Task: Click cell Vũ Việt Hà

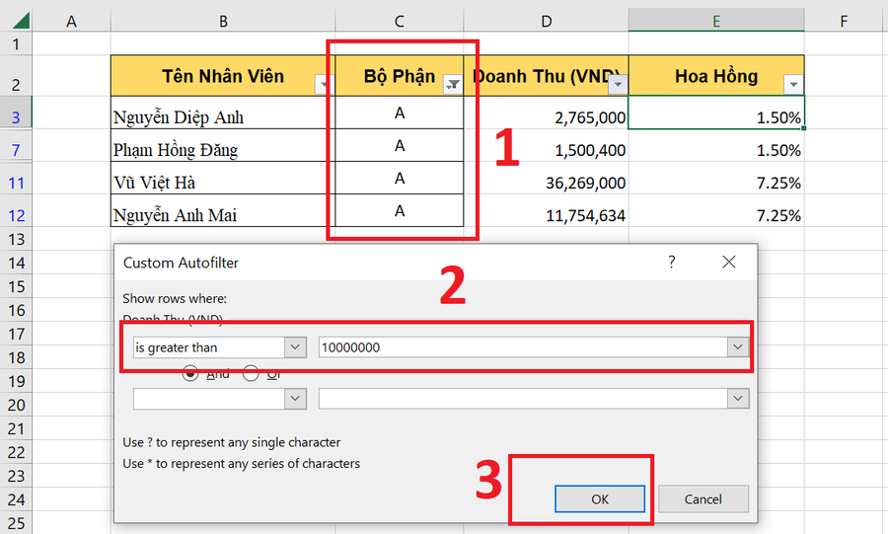Action: 223,179
